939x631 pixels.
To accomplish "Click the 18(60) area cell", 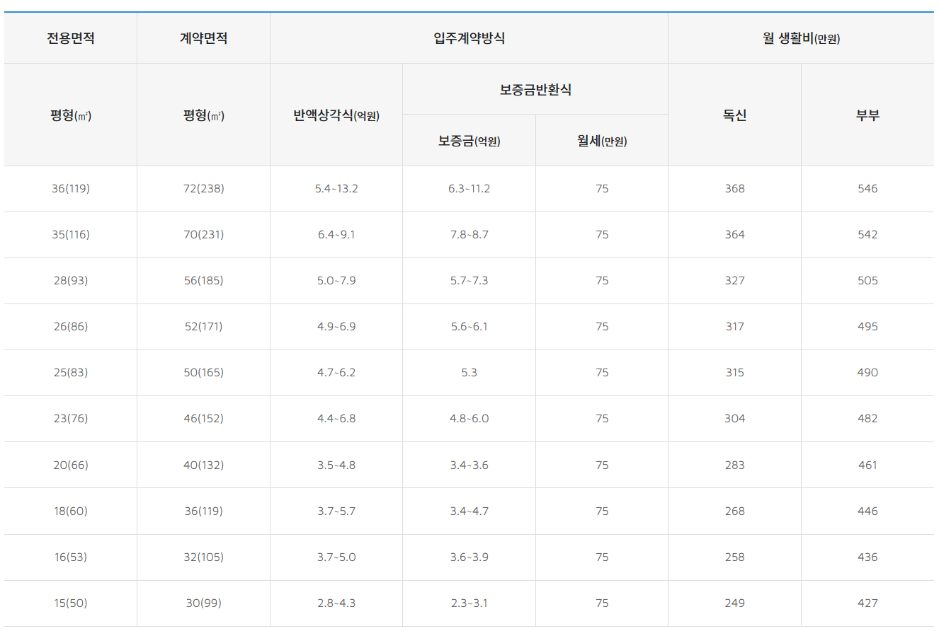I will [x=71, y=511].
